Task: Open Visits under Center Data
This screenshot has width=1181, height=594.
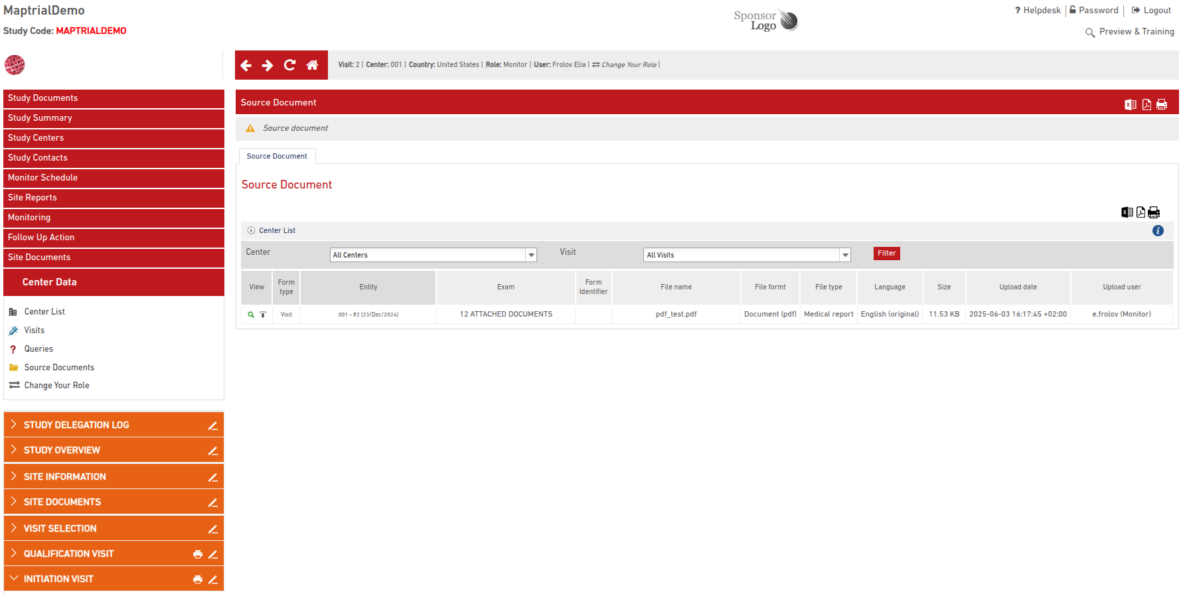Action: [35, 331]
